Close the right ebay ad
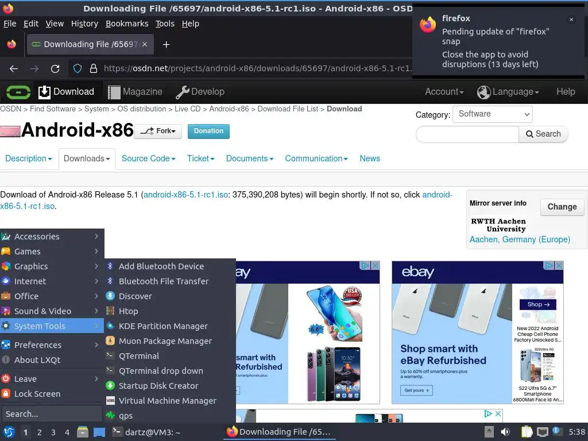This screenshot has height=441, width=588. [559, 265]
